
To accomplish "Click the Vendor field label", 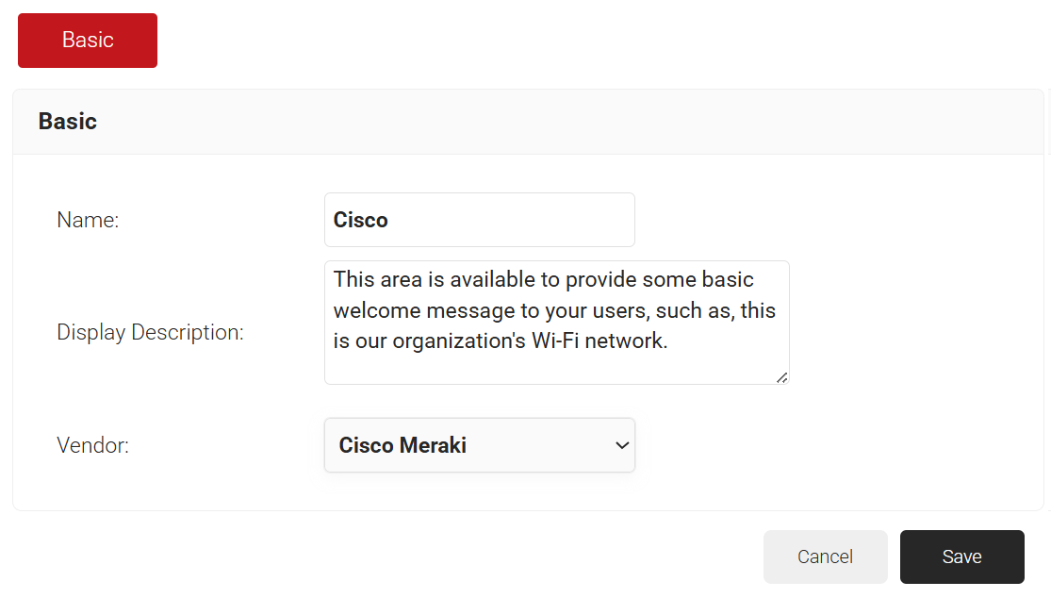I will point(92,445).
